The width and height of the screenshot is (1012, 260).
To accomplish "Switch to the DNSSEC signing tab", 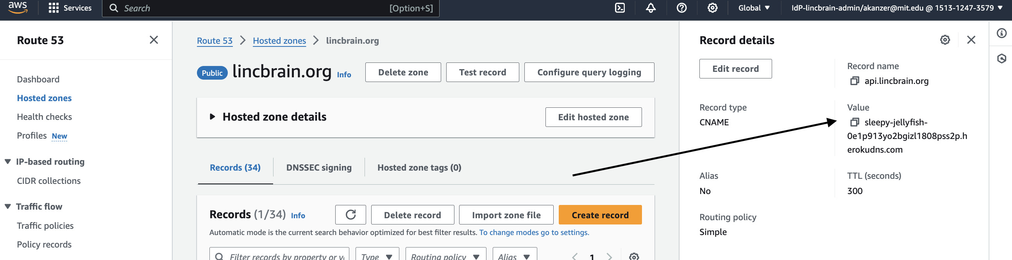I will [x=318, y=168].
